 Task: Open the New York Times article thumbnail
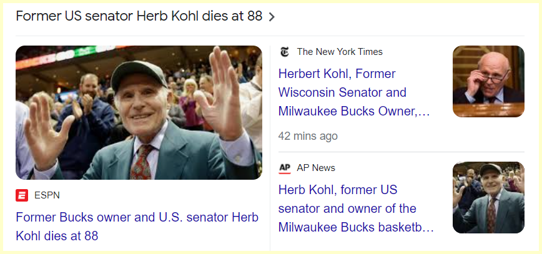(488, 81)
